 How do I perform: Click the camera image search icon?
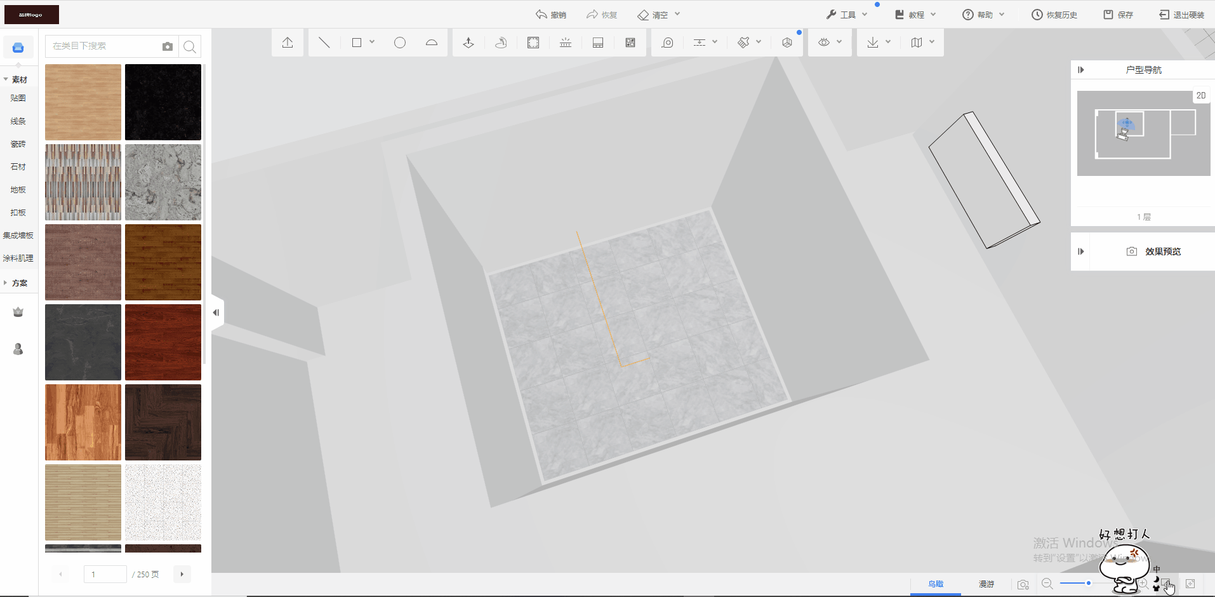coord(168,46)
